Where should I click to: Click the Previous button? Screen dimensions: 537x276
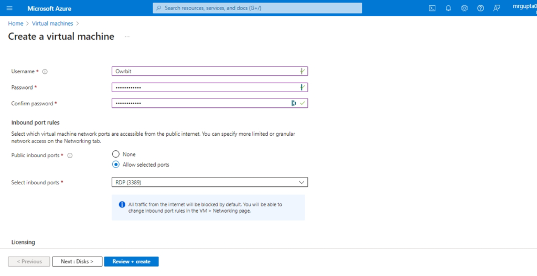coord(29,261)
